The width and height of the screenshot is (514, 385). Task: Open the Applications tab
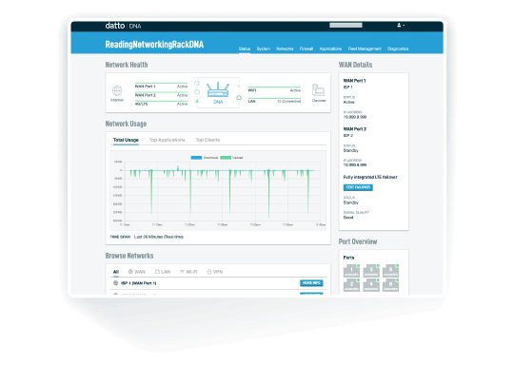(330, 48)
